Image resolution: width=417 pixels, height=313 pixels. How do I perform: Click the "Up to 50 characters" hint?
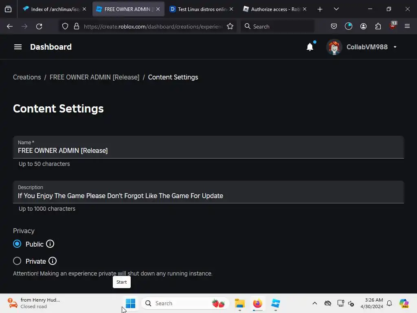[44, 164]
